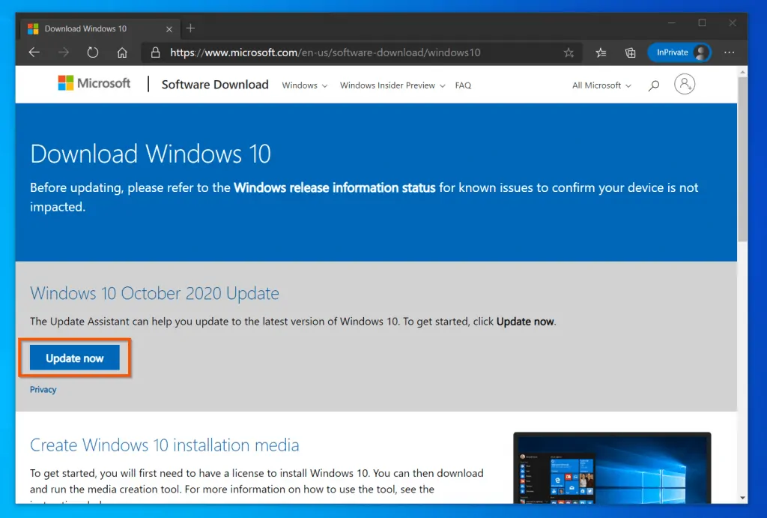
Task: Click the Microsoft logo
Action: coord(94,83)
